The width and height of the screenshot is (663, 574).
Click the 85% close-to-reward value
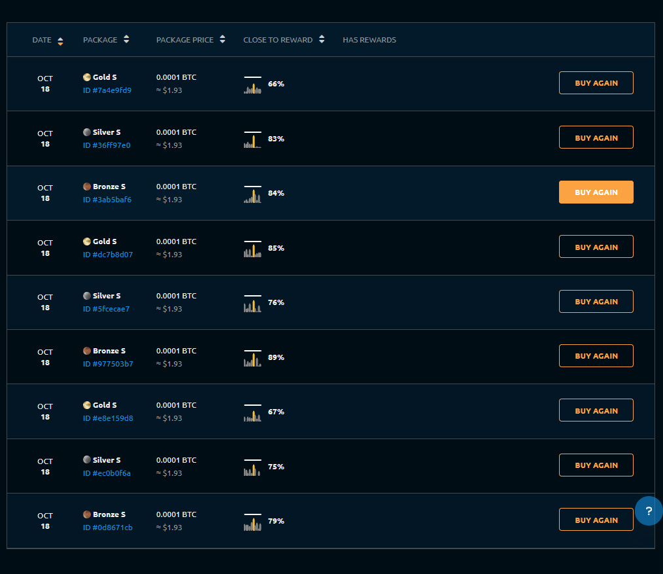click(x=276, y=248)
